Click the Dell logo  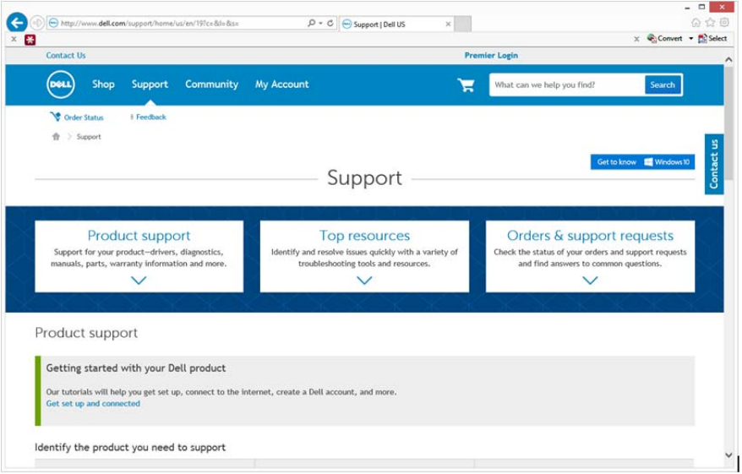click(x=61, y=84)
